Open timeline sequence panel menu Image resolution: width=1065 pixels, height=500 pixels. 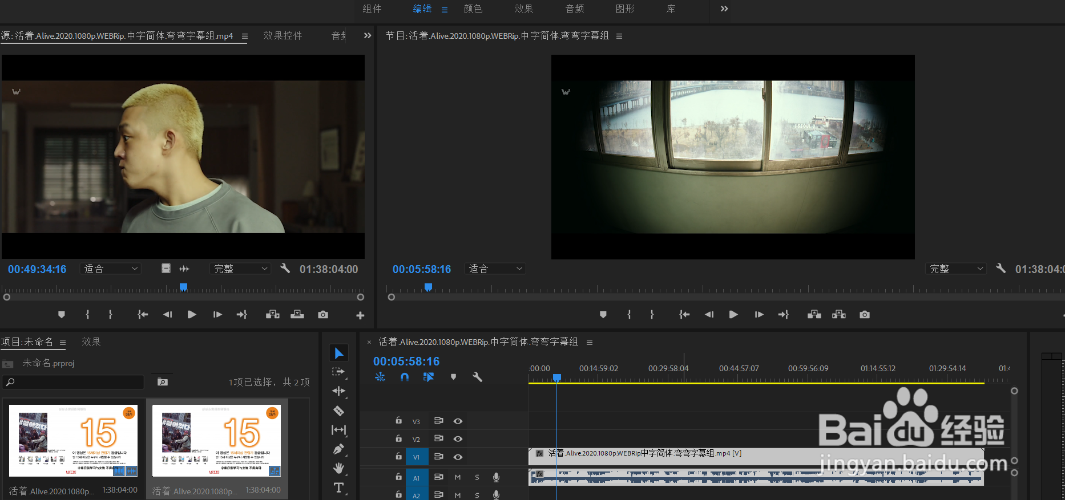[x=590, y=343]
